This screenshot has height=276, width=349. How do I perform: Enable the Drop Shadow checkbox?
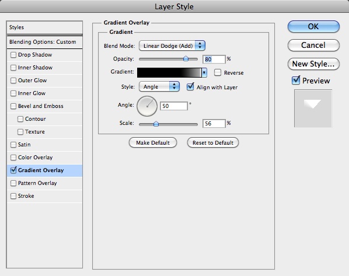13,55
